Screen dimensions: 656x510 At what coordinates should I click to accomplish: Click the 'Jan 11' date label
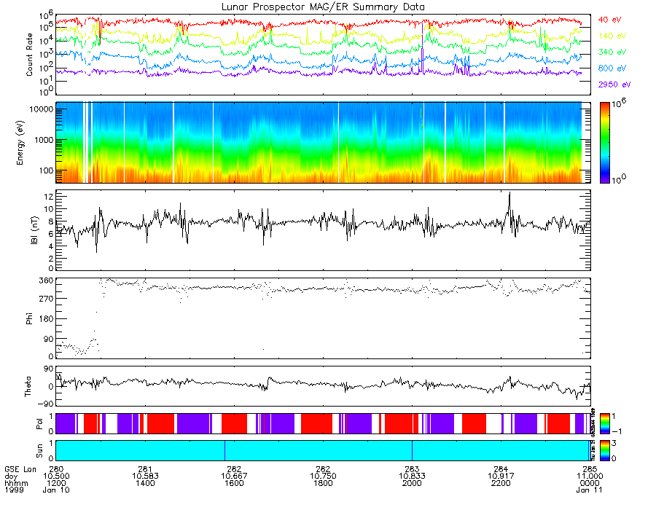tap(589, 490)
